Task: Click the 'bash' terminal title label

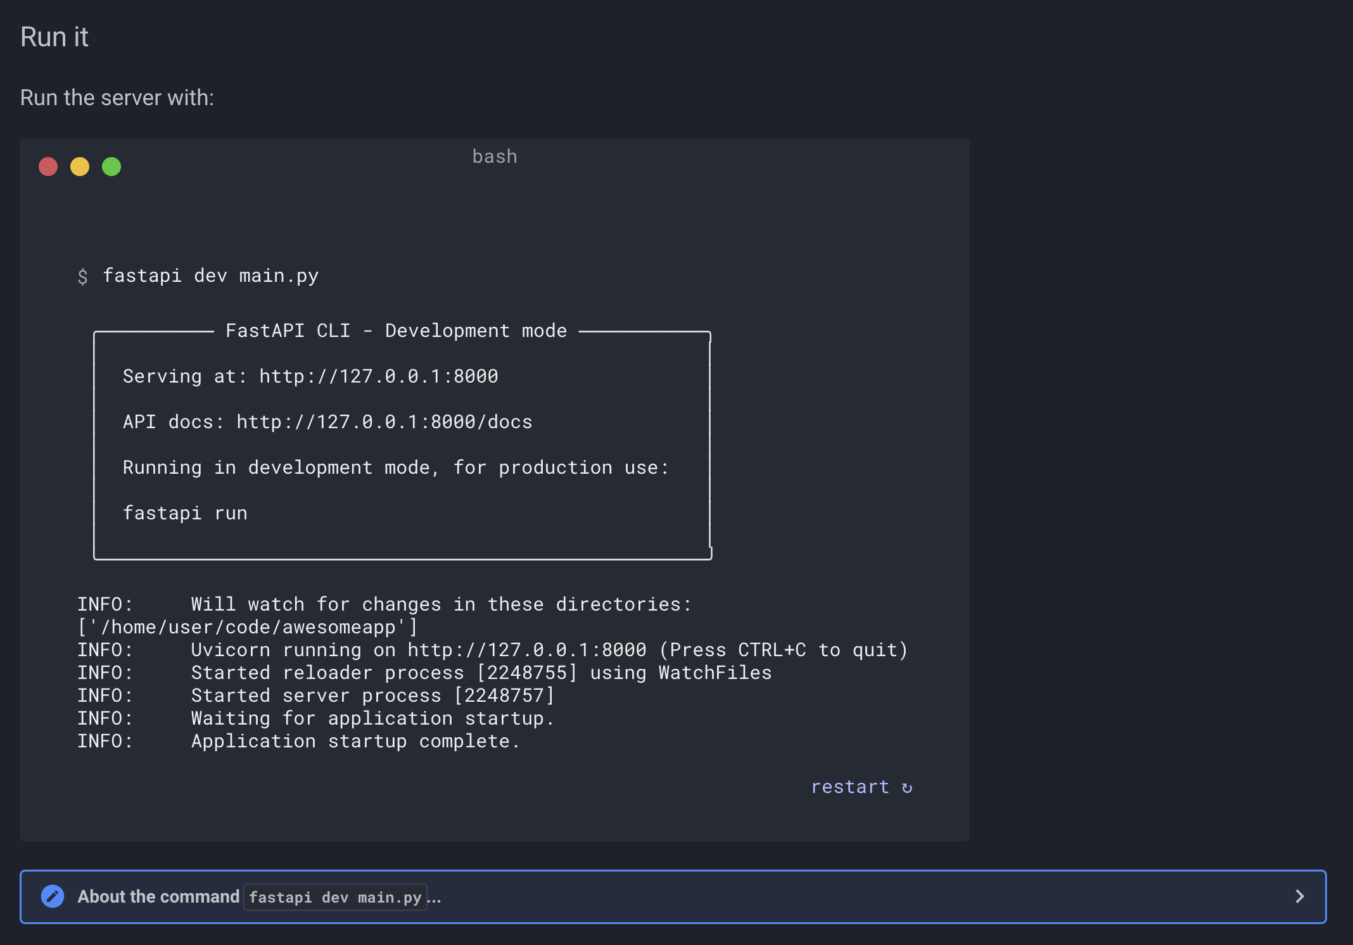Action: click(495, 156)
